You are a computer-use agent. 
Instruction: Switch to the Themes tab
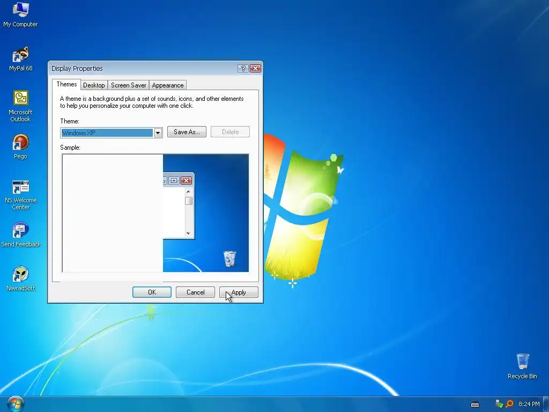[x=66, y=84]
